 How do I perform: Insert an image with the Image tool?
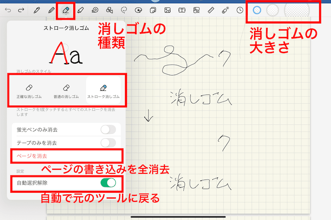pos(167,9)
